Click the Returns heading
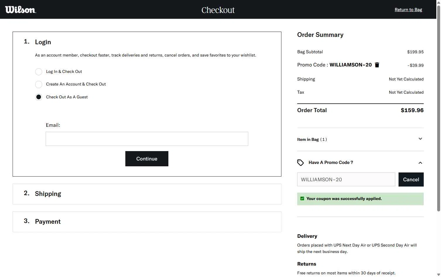Screen dimensions: 441x277 (307, 264)
